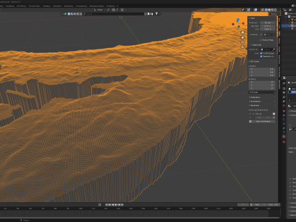Switch to wireframe viewport shading
This screenshot has height=222, width=296.
tap(266, 10)
